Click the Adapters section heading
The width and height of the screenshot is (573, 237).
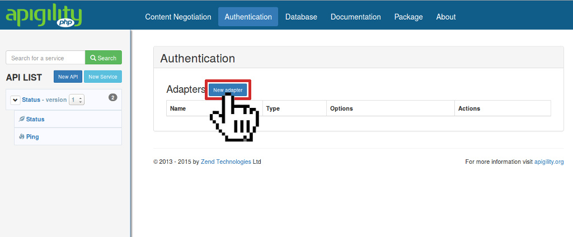186,89
